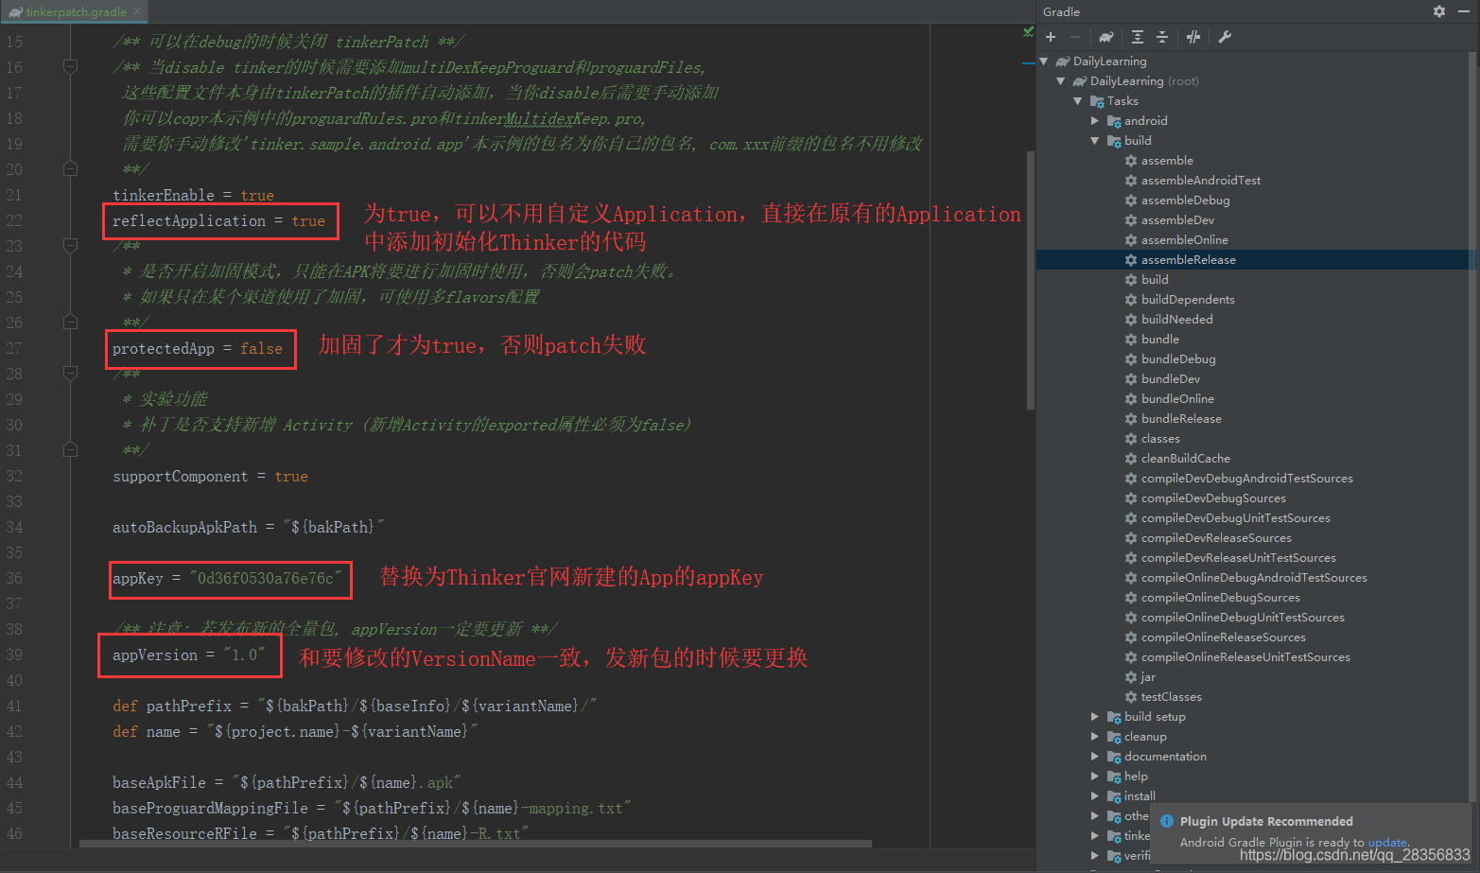Click compileDevReleaseSources task
The height and width of the screenshot is (873, 1480).
point(1216,537)
